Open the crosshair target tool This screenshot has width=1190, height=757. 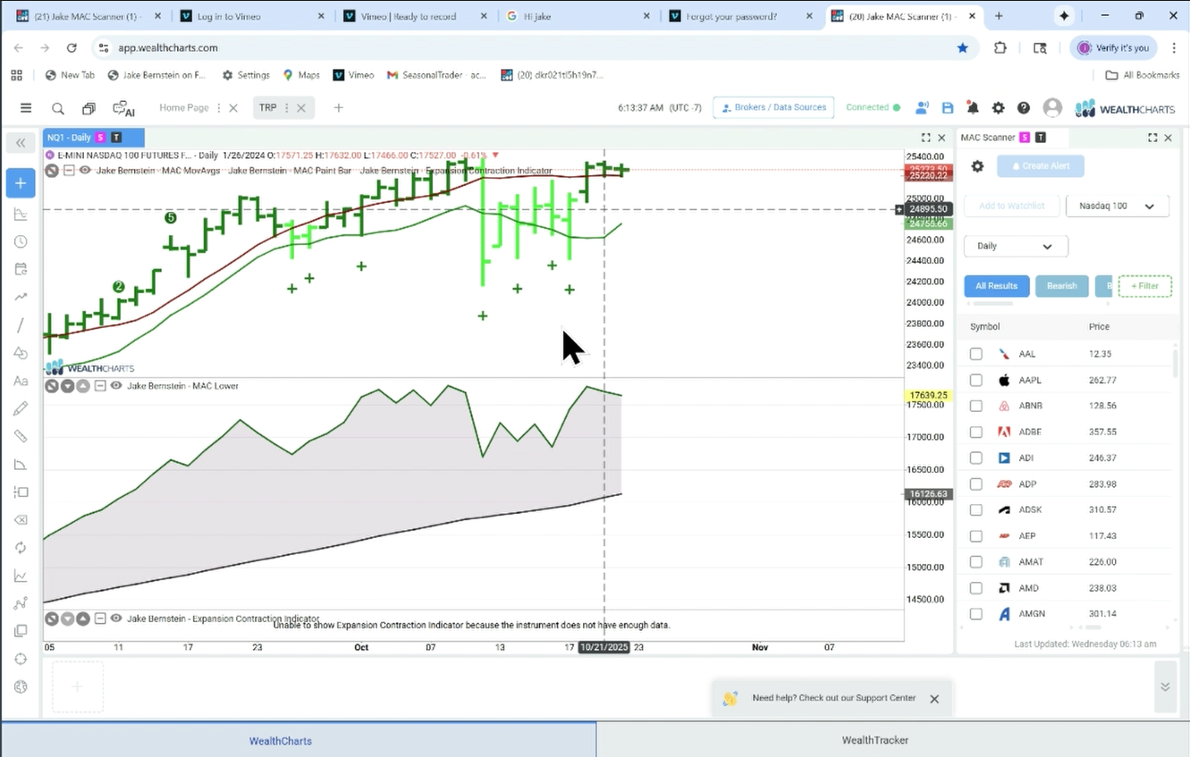point(21,659)
